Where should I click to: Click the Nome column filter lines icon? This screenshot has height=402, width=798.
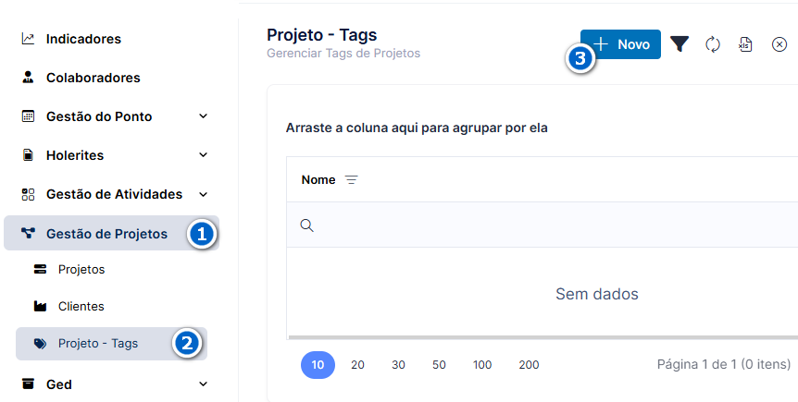[351, 180]
